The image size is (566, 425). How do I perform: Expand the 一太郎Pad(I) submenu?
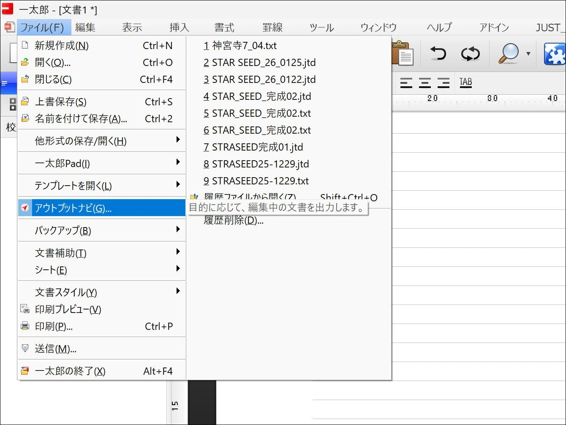point(102,163)
